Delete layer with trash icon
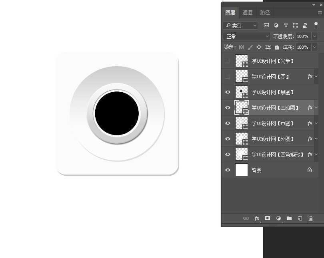This screenshot has width=324, height=258. click(310, 218)
